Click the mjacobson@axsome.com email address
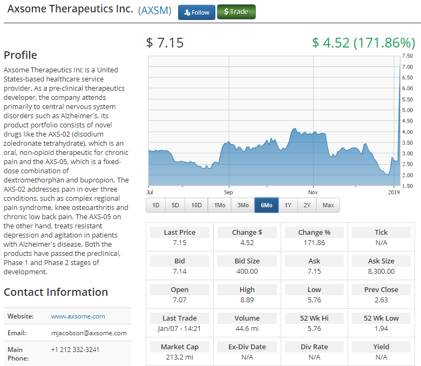Screen dimensions: 421x366 click(89, 333)
